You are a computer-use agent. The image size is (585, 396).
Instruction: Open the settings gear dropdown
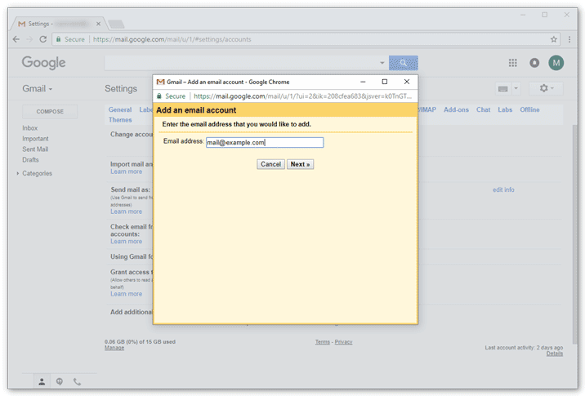(x=545, y=88)
